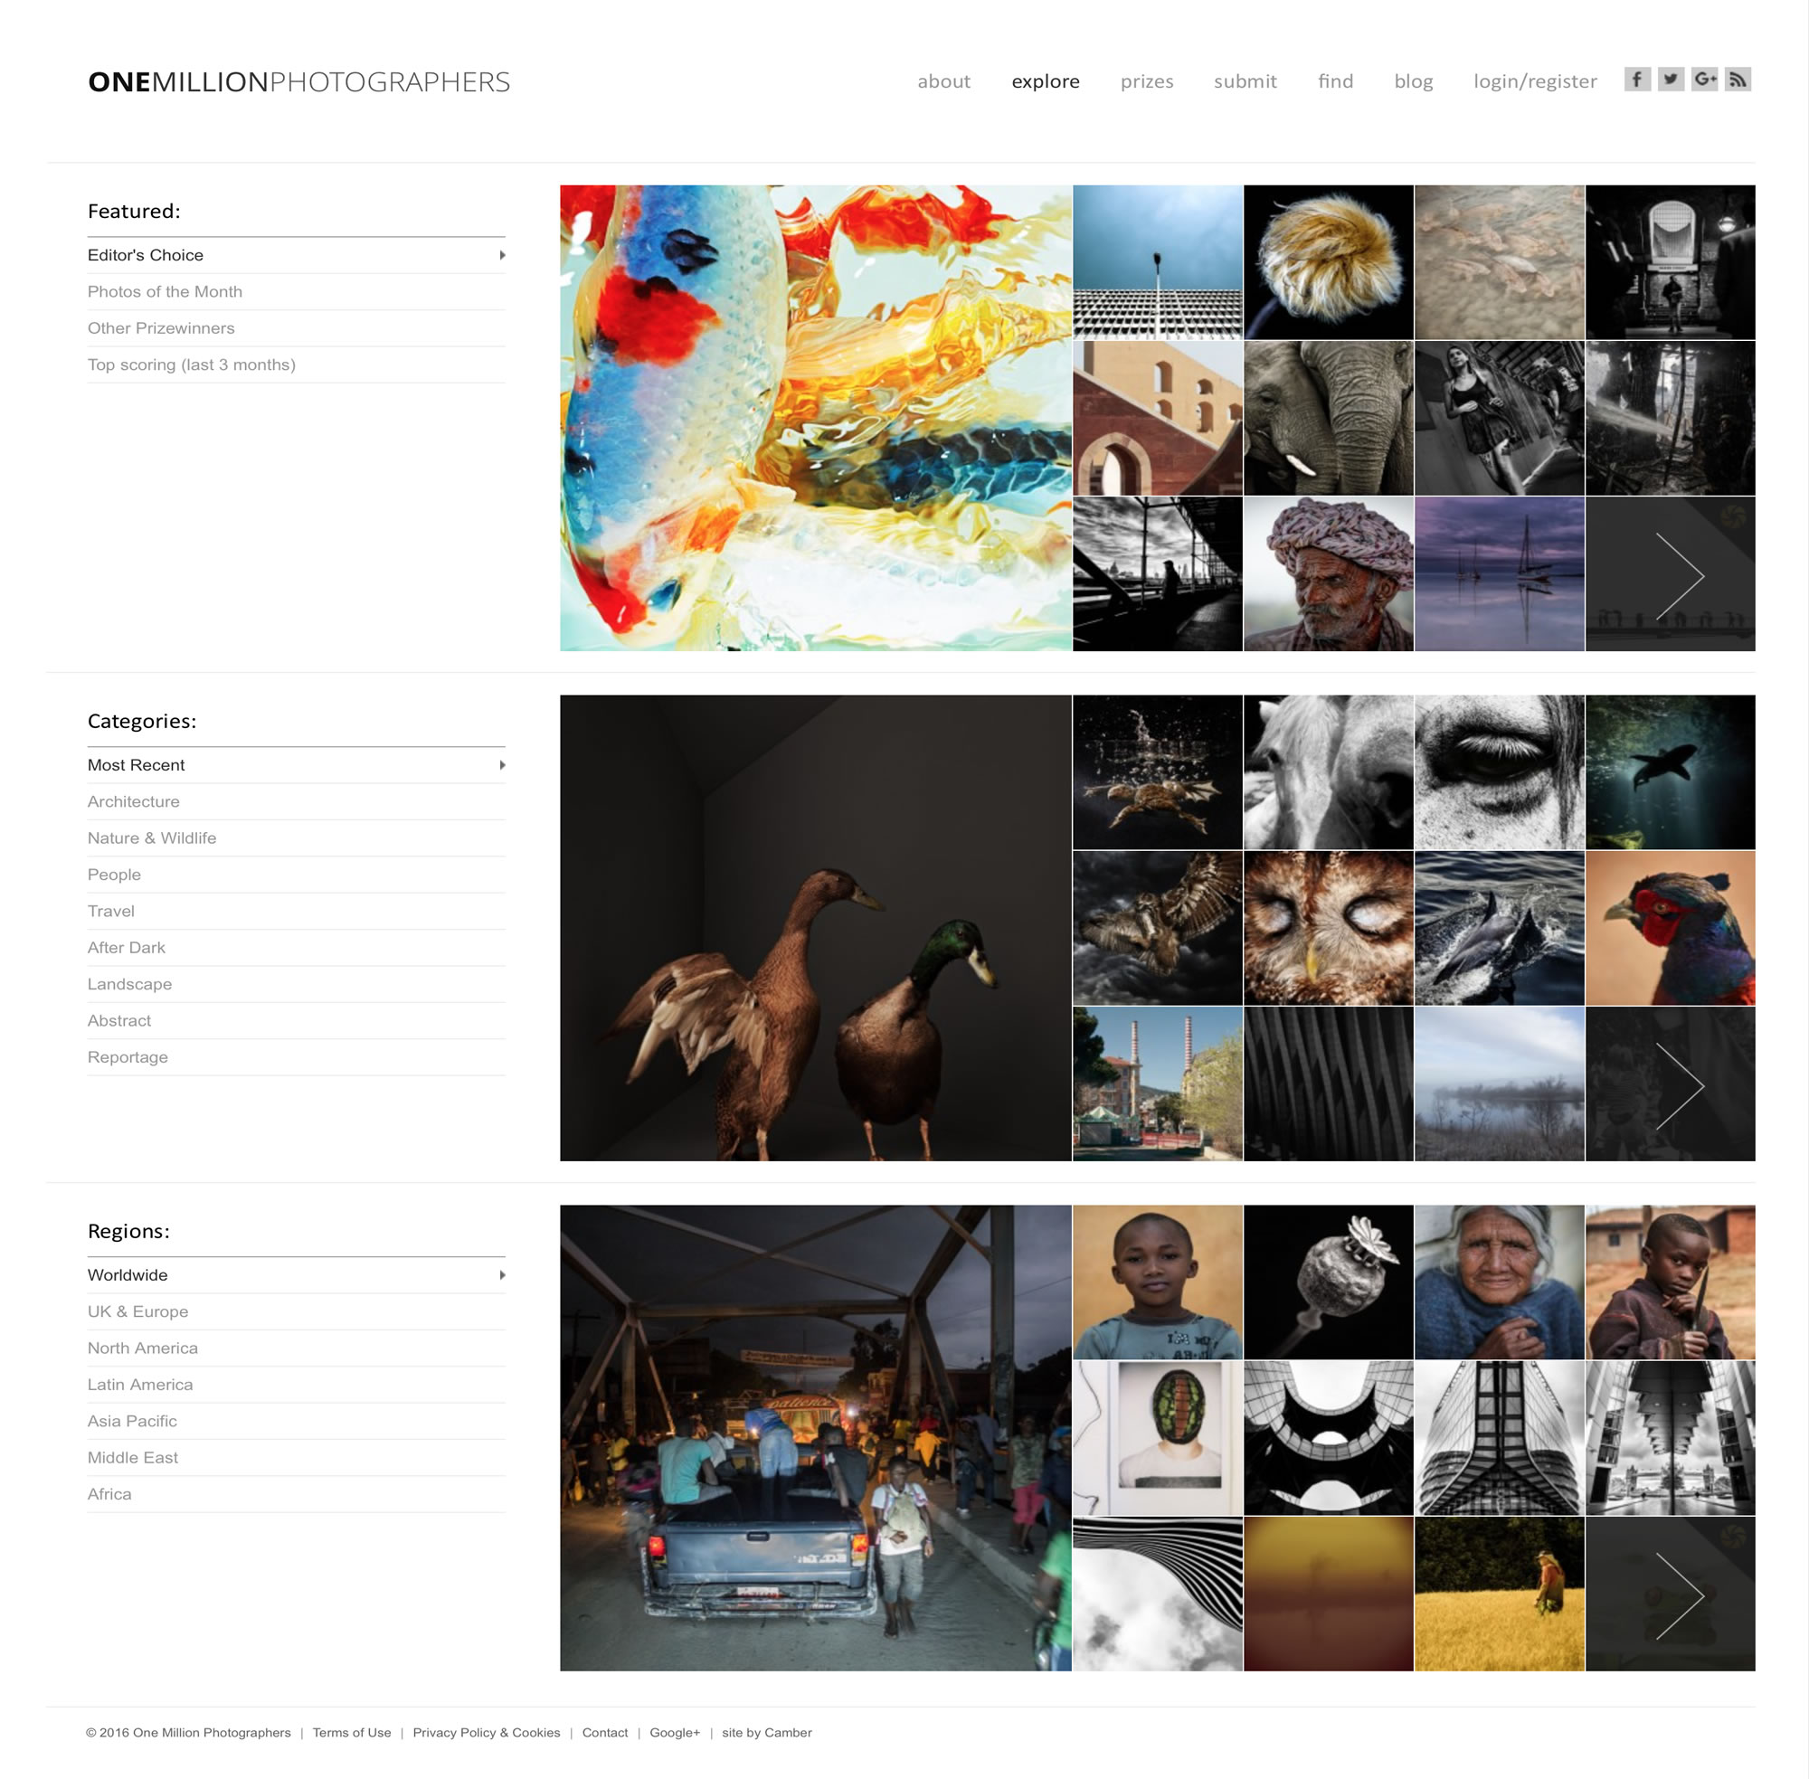Go to login/register
This screenshot has height=1779, width=1809.
coord(1535,81)
